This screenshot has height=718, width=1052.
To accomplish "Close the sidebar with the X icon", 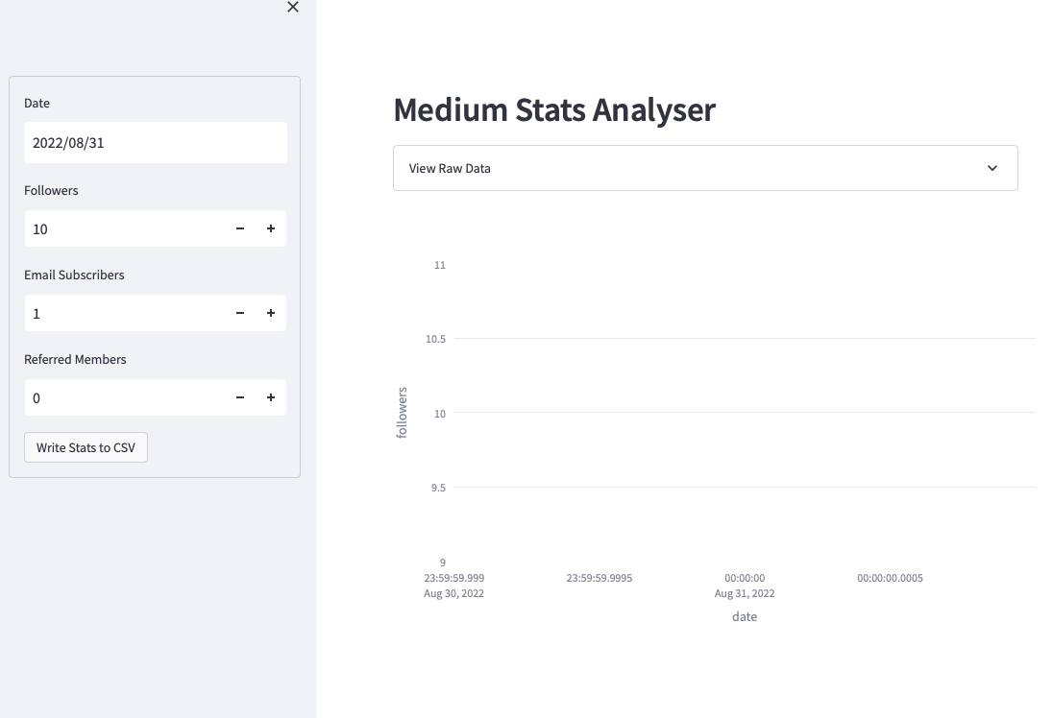I will [293, 8].
